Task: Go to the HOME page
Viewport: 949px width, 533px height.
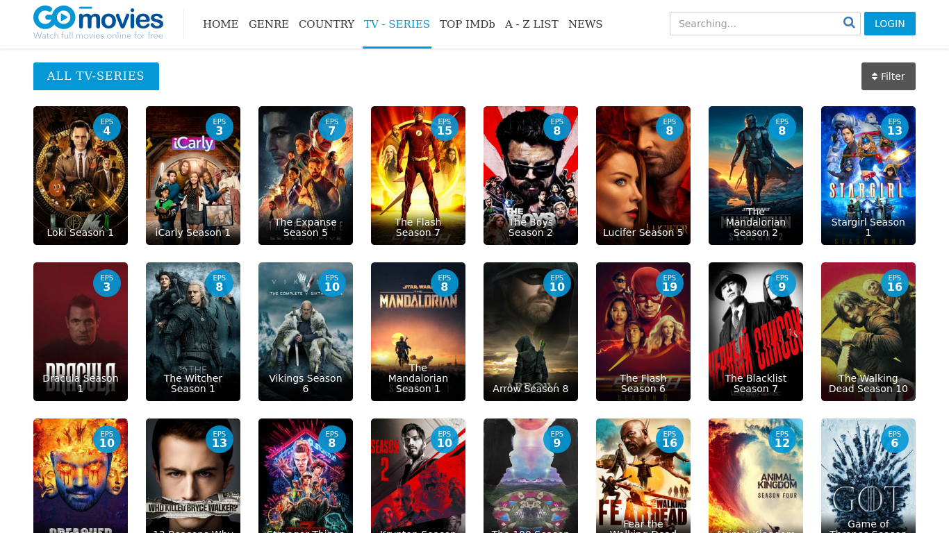Action: 220,24
